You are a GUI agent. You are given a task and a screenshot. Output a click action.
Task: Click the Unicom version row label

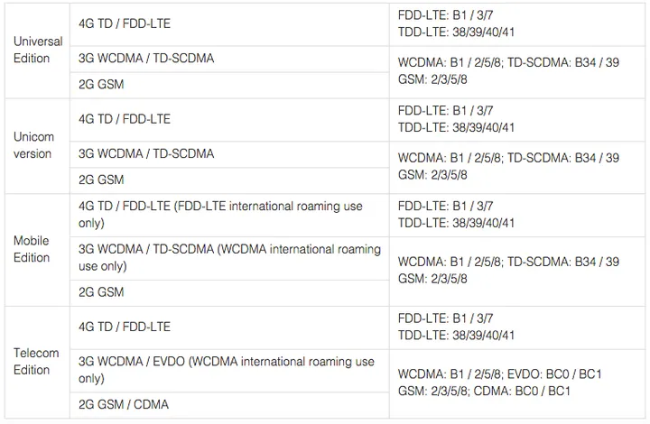pos(33,145)
